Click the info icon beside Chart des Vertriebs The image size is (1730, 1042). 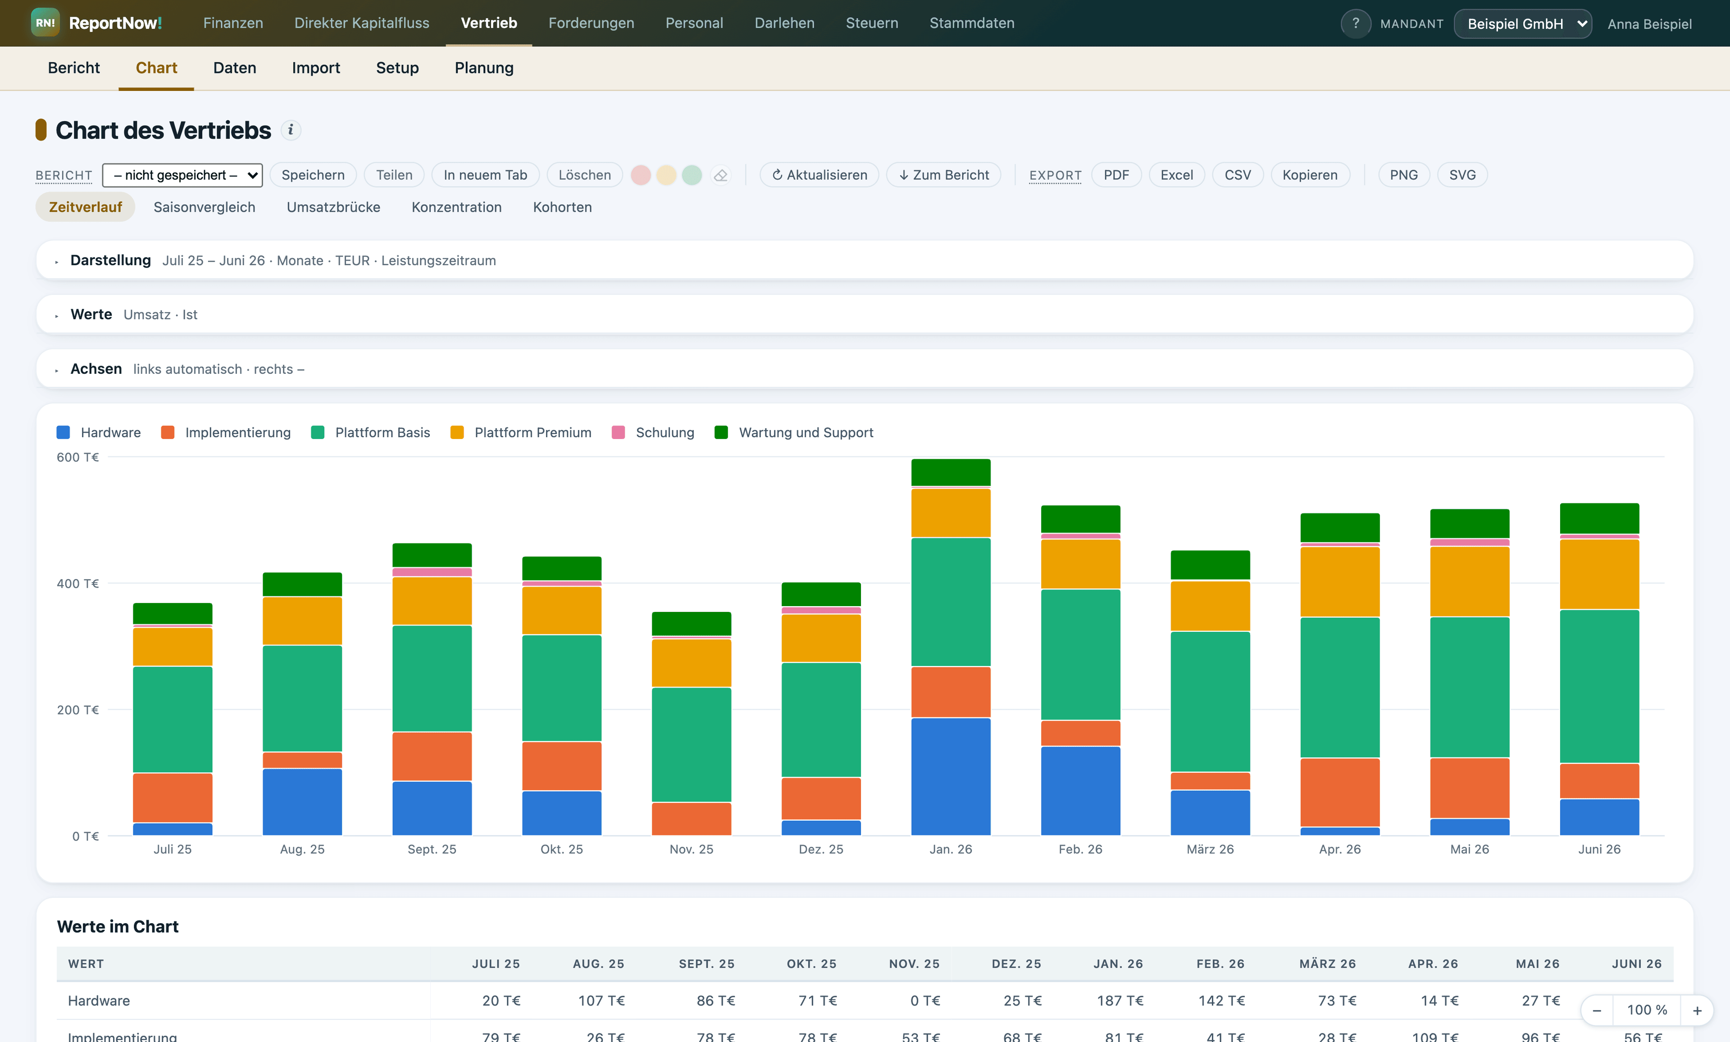point(291,130)
